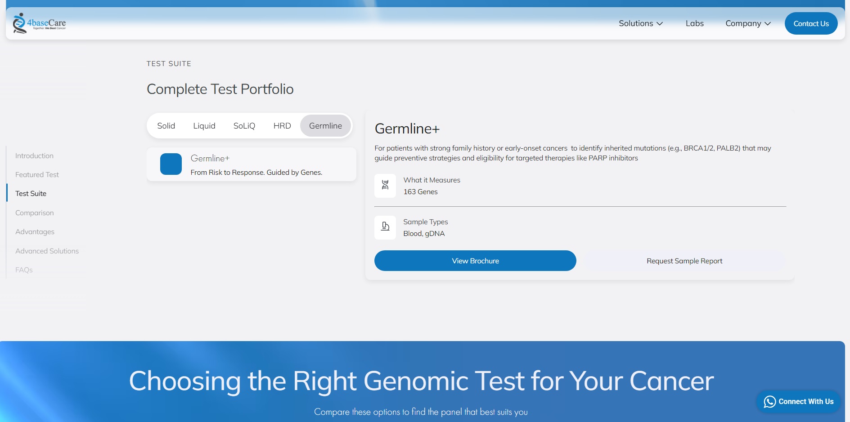The image size is (850, 422).
Task: Expand the Solutions dropdown menu
Action: pyautogui.click(x=641, y=23)
